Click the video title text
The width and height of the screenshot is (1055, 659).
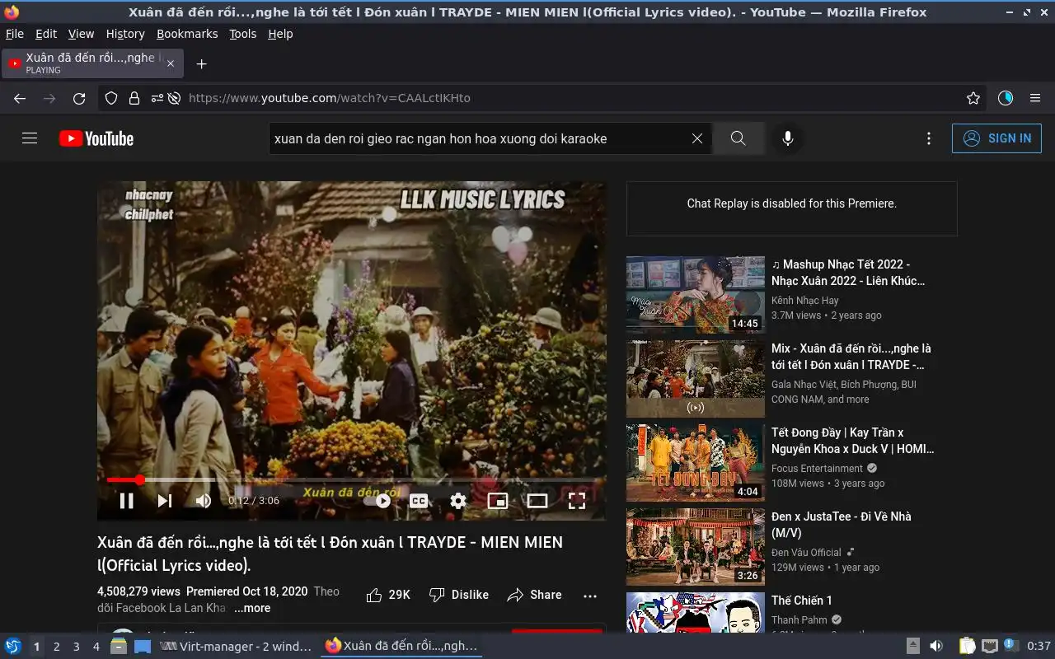(x=330, y=554)
